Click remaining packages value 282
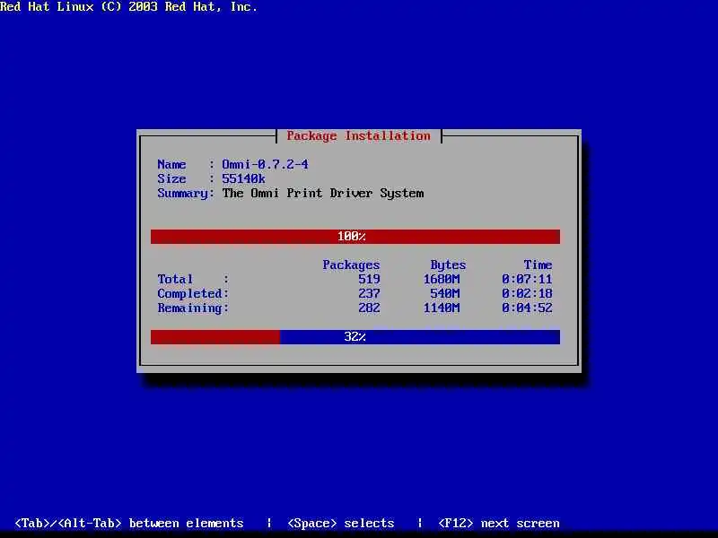 pyautogui.click(x=369, y=308)
